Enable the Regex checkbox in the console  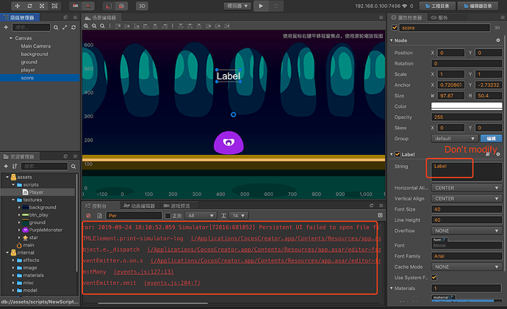point(168,216)
